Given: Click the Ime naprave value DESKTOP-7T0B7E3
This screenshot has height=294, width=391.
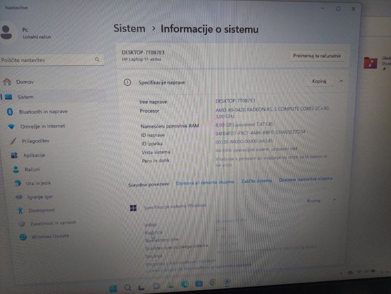Looking at the screenshot, I should point(235,101).
